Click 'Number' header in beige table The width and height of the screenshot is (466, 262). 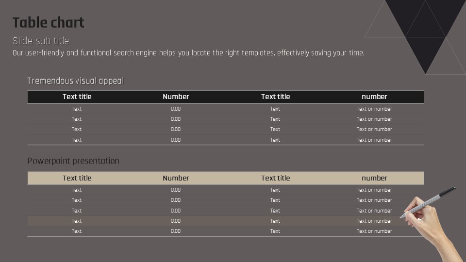point(176,178)
